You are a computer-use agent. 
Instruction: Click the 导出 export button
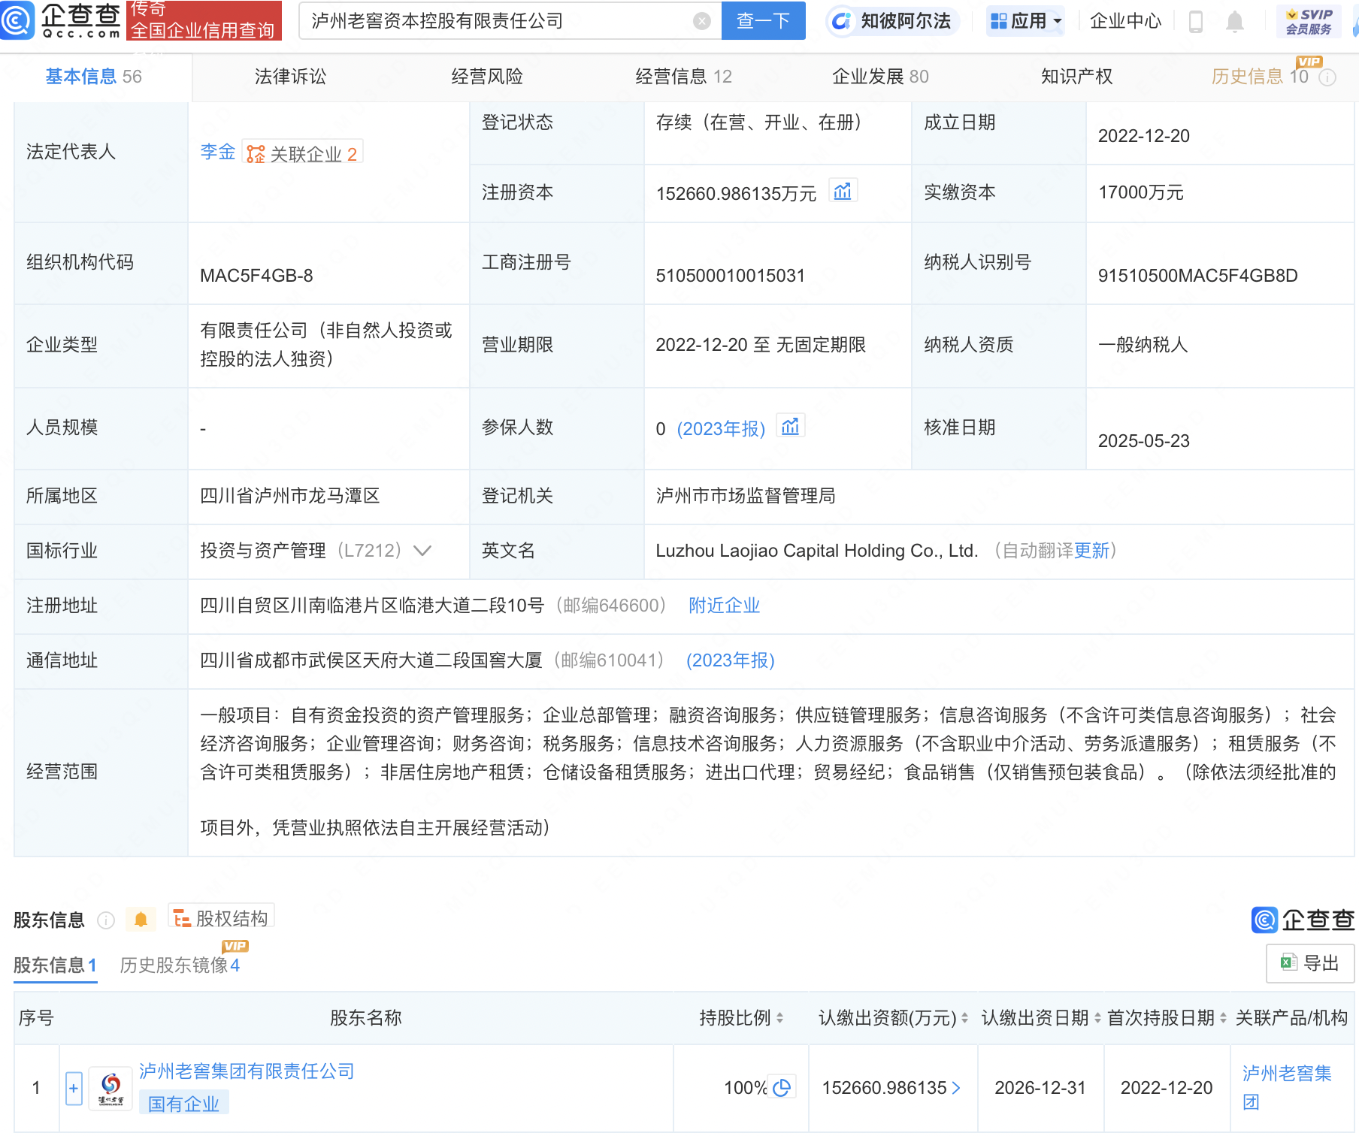click(1310, 963)
